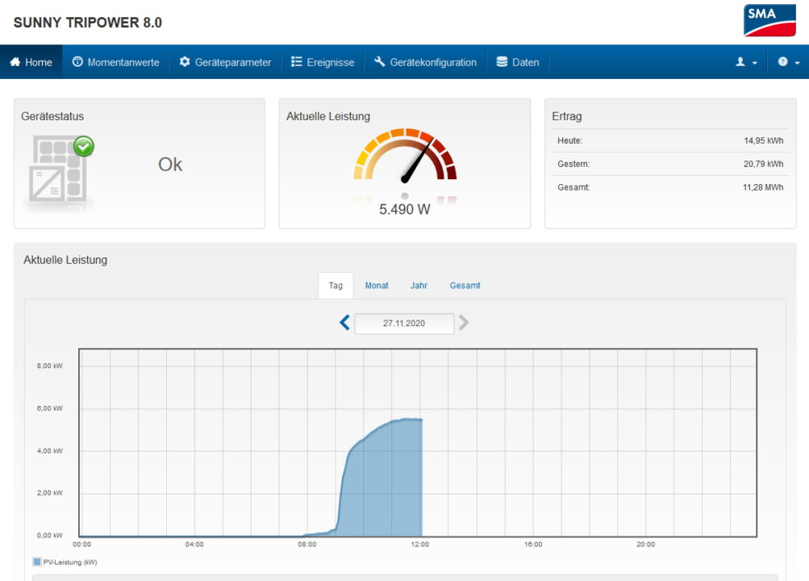Click the next day right arrow
Image resolution: width=809 pixels, height=581 pixels.
click(464, 323)
